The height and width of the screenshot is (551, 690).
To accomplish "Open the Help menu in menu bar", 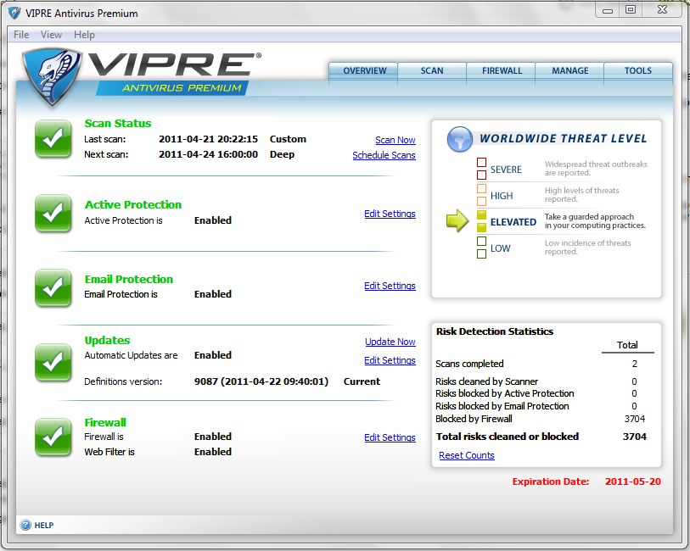I will [84, 34].
